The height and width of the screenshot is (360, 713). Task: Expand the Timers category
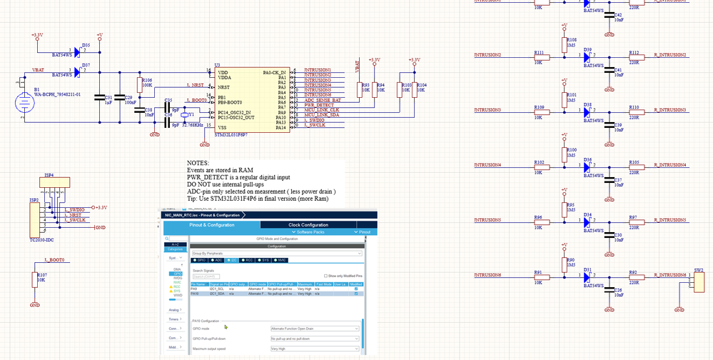click(175, 319)
